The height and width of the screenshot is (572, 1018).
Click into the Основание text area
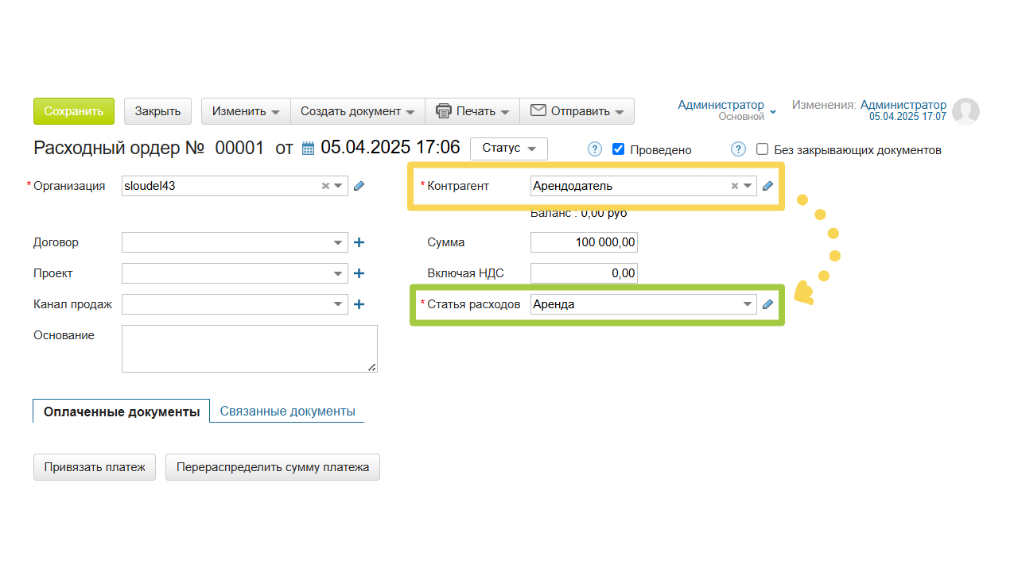[249, 348]
